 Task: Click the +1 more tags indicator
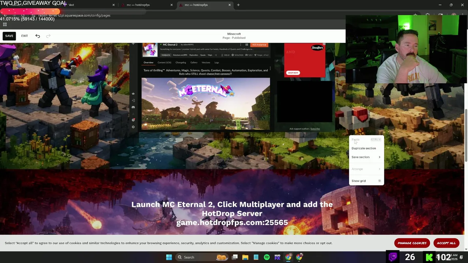coord(216,55)
